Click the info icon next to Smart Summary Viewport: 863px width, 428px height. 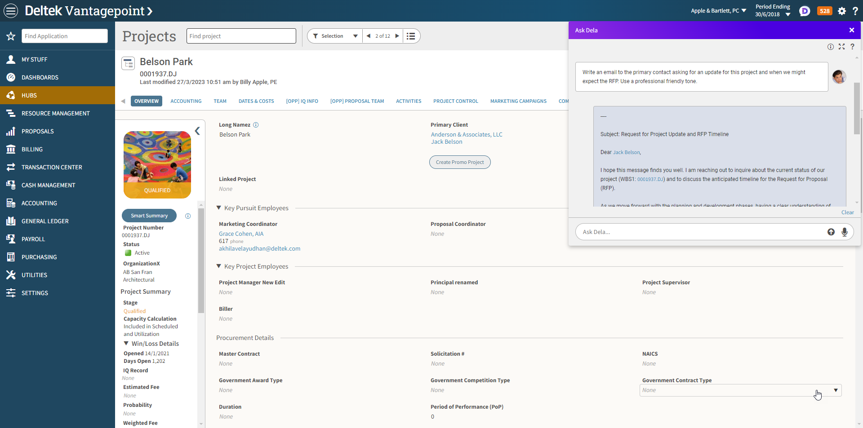pos(188,216)
